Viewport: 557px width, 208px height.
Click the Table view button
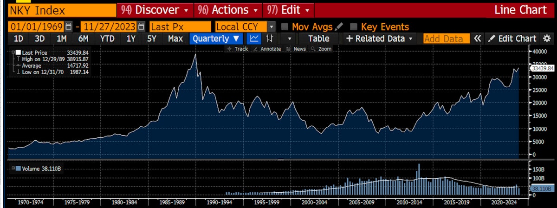pyautogui.click(x=318, y=39)
